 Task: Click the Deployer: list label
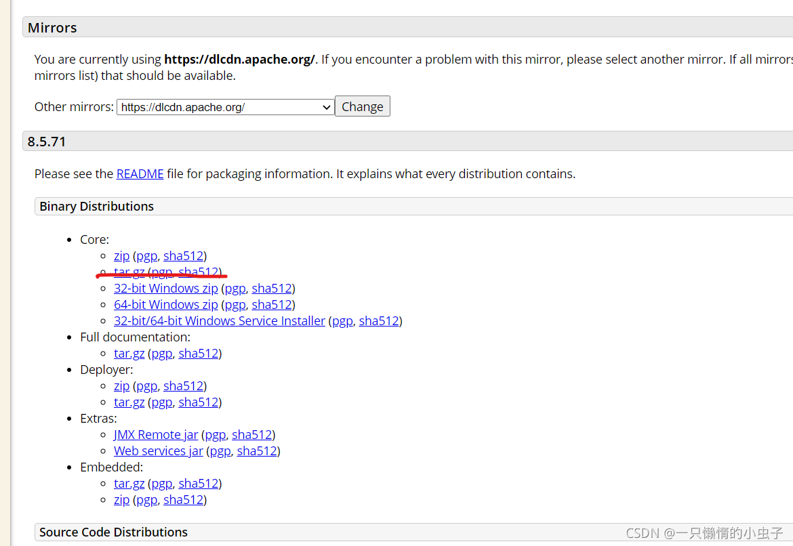click(x=106, y=370)
